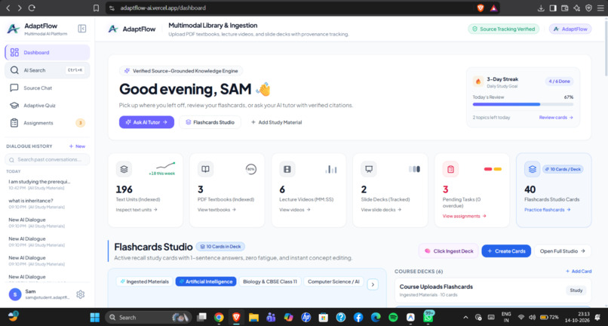The height and width of the screenshot is (326, 608).
Task: Reload the page in the browser
Action: coord(32,8)
